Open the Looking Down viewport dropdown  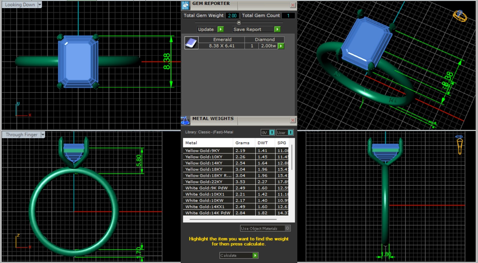click(x=39, y=5)
